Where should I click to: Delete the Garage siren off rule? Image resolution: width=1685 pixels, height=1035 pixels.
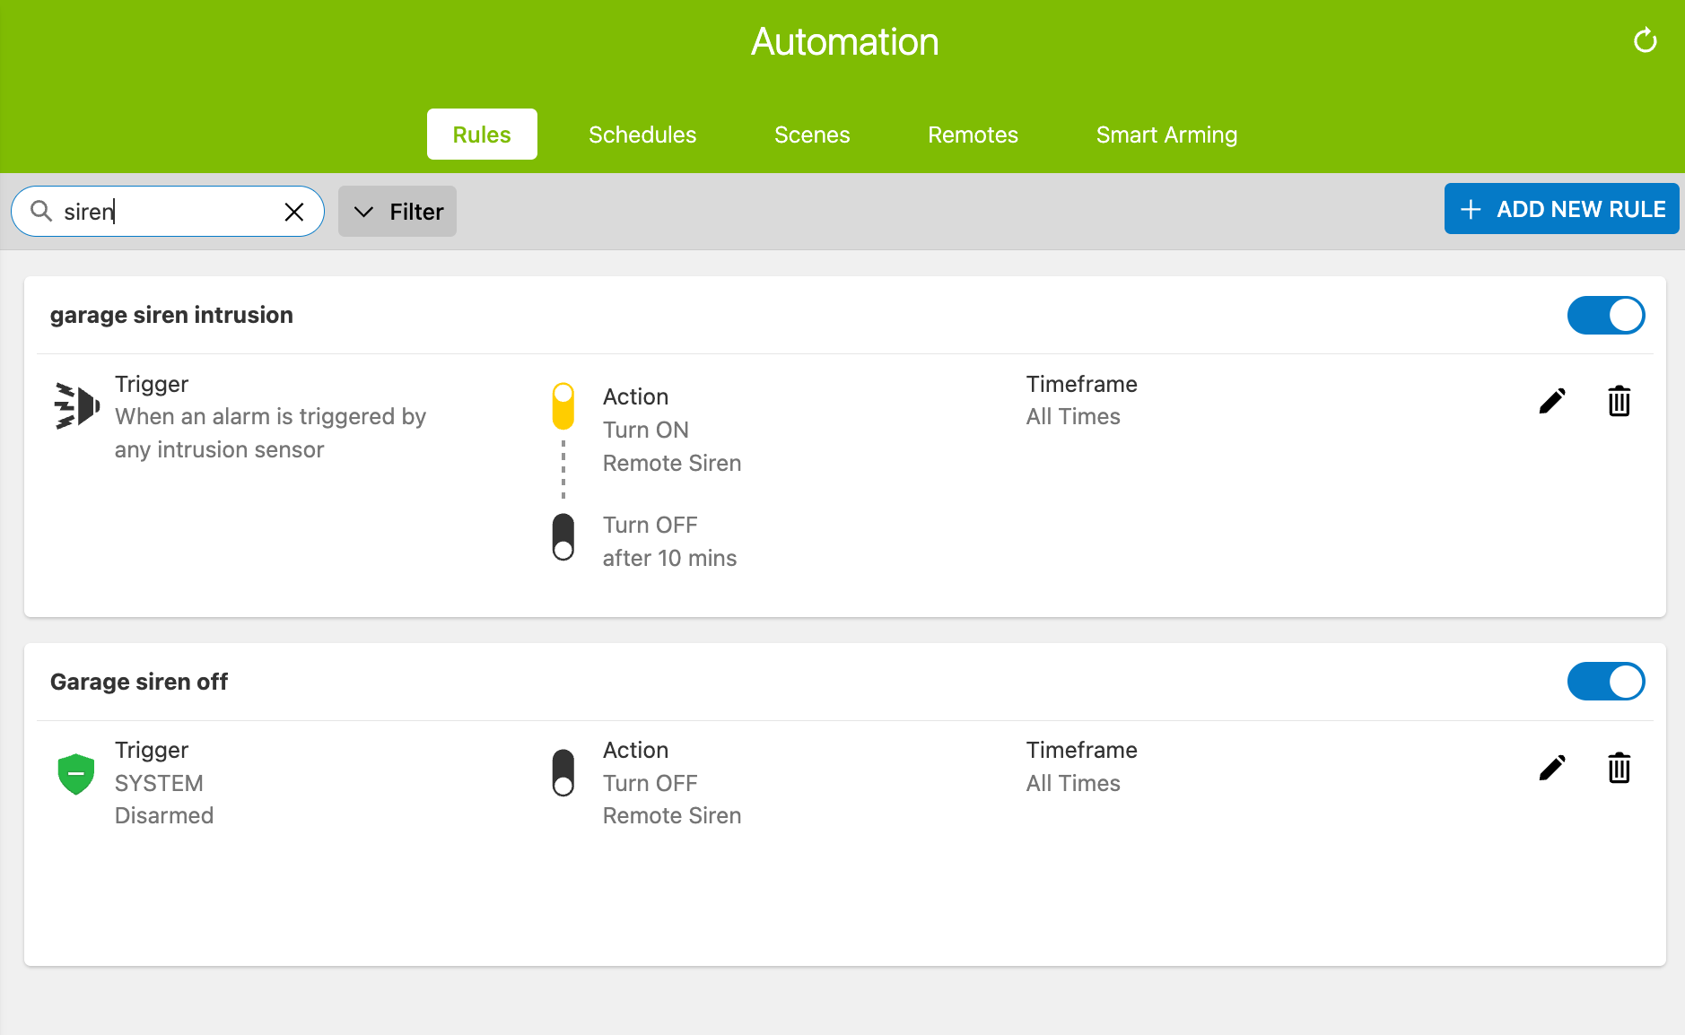click(1620, 768)
